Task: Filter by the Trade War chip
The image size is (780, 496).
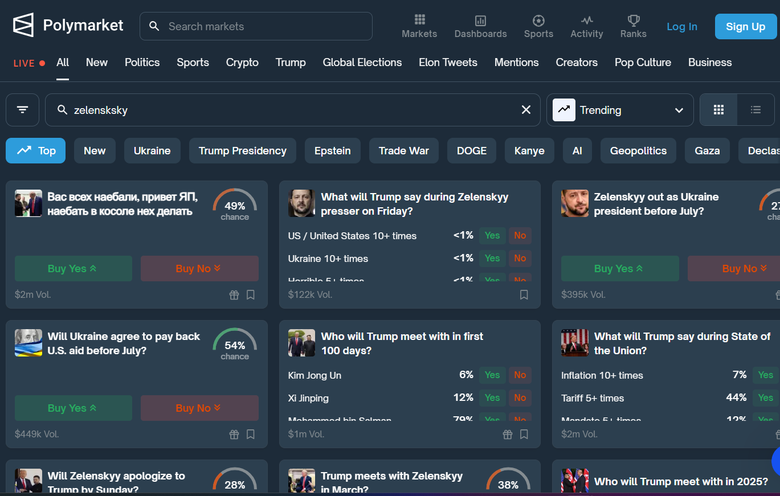Action: pos(404,151)
